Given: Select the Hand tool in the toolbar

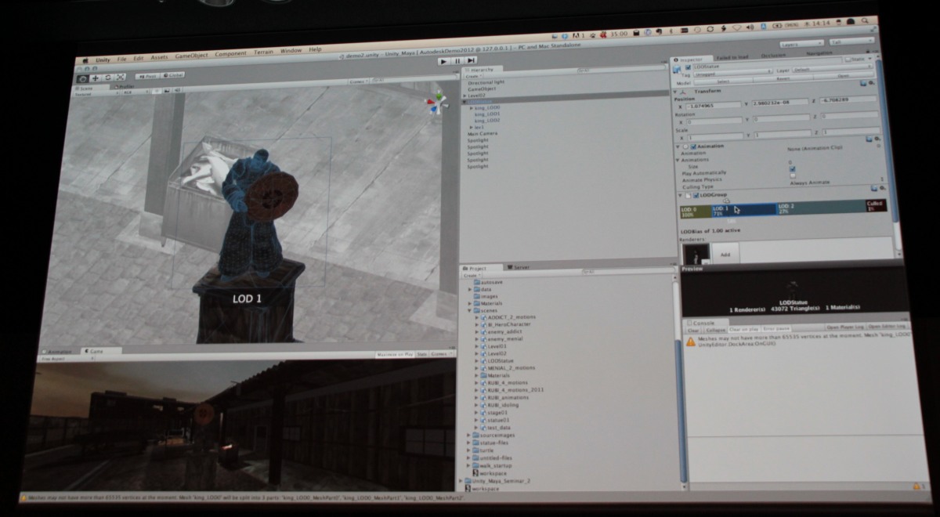Looking at the screenshot, I should pos(83,78).
